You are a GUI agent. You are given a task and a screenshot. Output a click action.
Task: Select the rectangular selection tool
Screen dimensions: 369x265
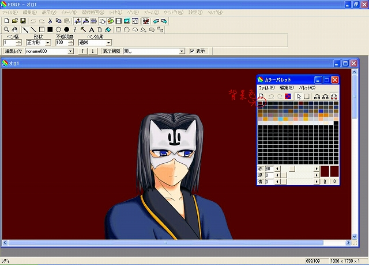tap(118, 29)
